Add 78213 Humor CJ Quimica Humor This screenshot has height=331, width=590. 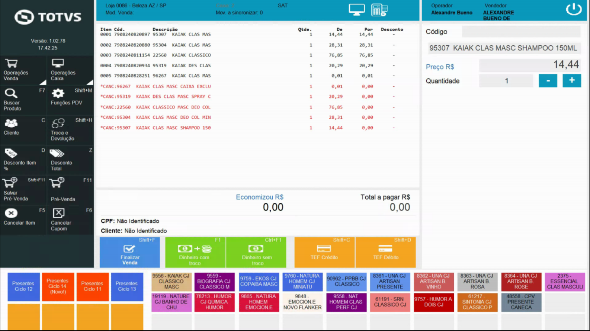214,302
